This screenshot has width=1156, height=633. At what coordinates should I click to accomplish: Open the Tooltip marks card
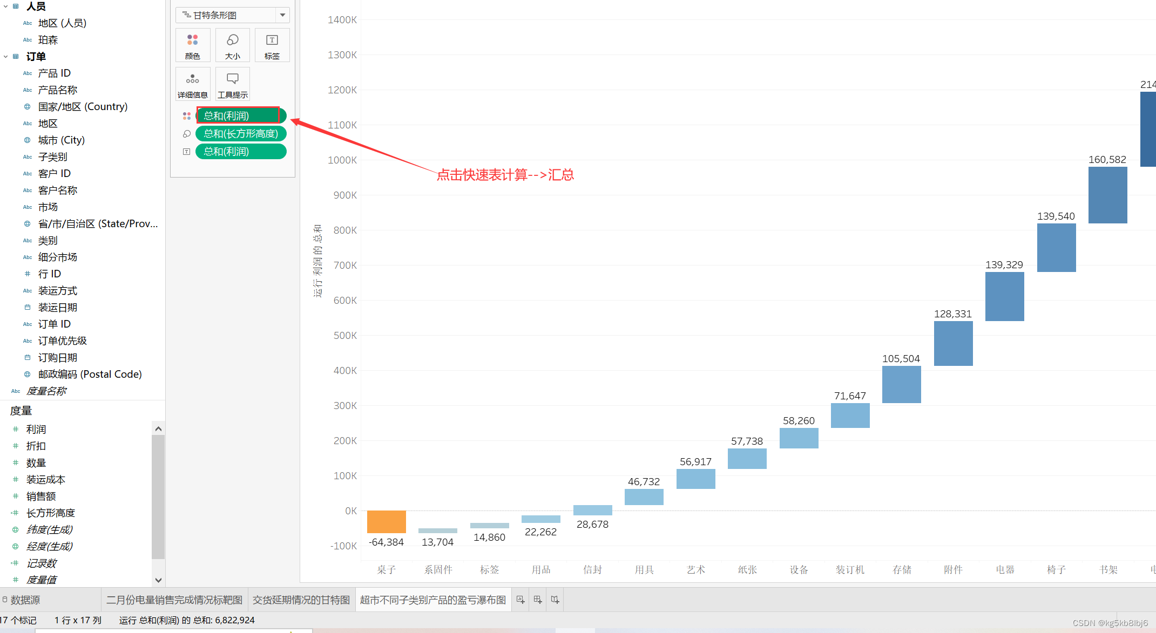pos(233,84)
